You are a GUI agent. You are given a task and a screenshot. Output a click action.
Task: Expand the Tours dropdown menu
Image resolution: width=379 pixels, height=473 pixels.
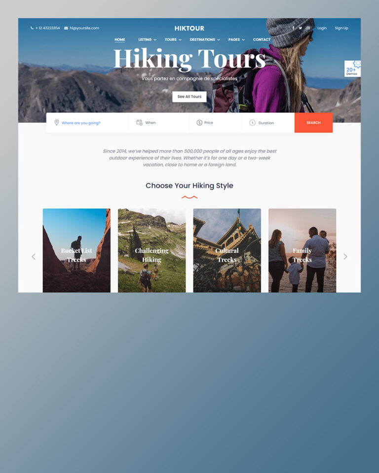coord(173,39)
